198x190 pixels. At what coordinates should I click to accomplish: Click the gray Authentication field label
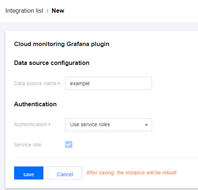pyautogui.click(x=30, y=124)
